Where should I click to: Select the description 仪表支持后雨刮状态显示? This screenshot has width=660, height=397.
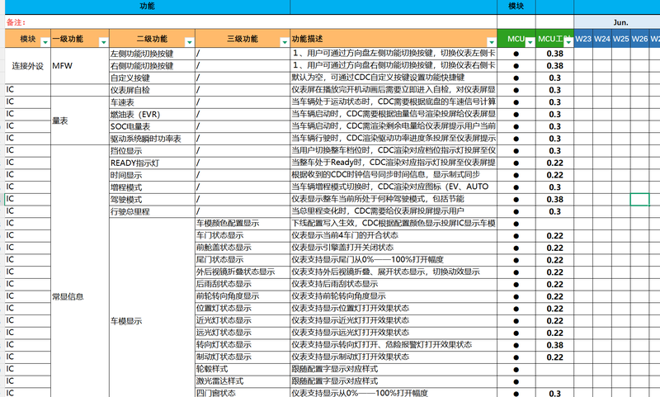[394, 285]
